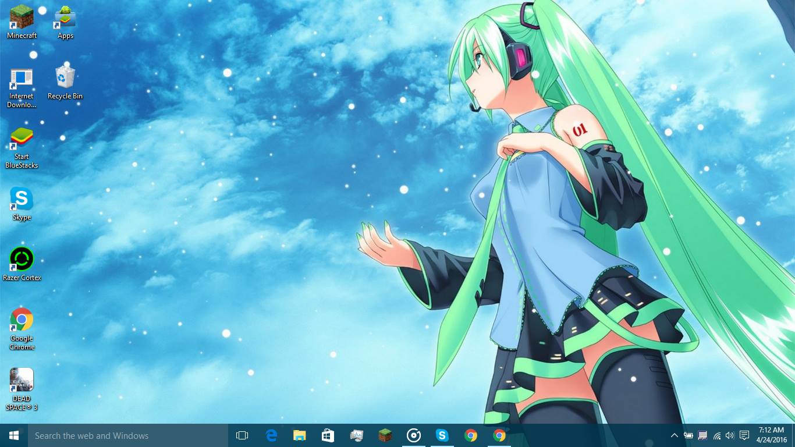795x447 pixels.
Task: Show hidden system tray icons
Action: pos(675,435)
